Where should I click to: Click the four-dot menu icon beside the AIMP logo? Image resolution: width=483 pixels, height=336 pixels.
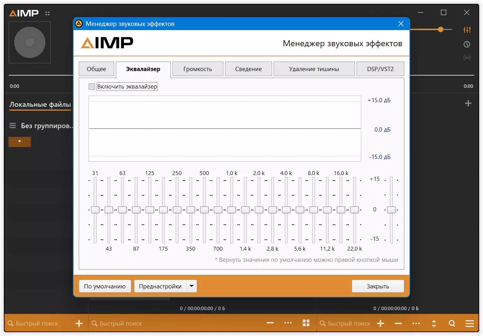click(48, 14)
